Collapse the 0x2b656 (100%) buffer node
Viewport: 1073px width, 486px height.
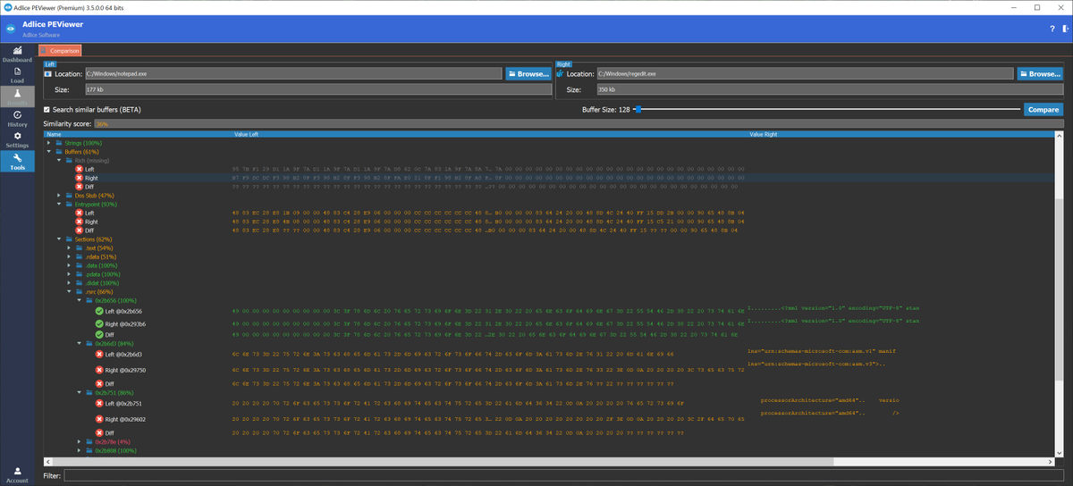[79, 300]
